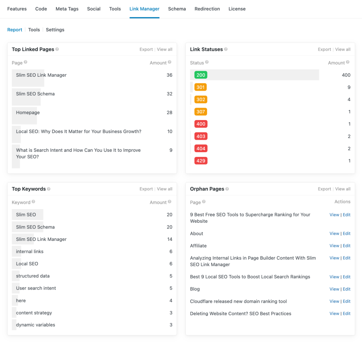Edit the Cloudflare released new domain ranking tool page
The image size is (362, 342).
coord(347,301)
